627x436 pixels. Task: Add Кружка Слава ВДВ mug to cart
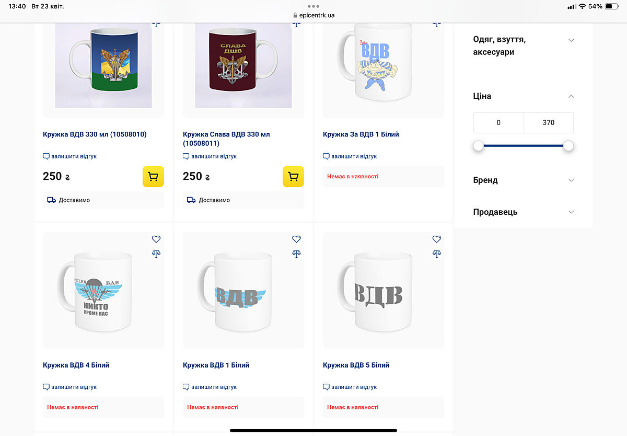293,177
